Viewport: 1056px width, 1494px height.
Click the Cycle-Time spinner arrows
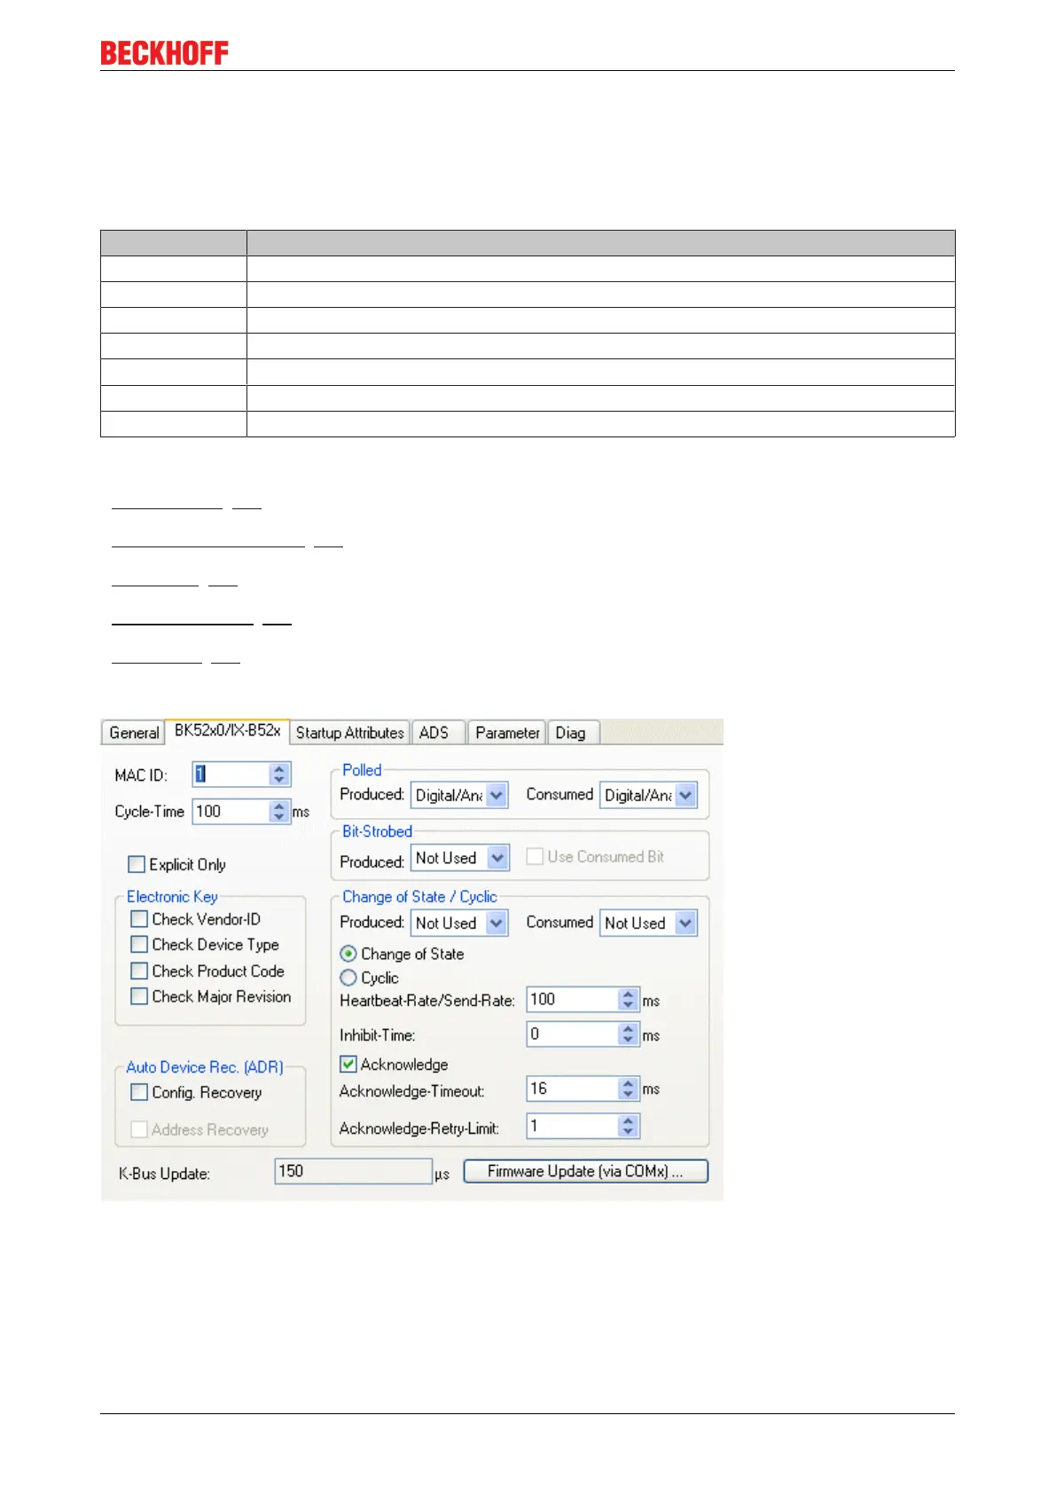click(x=279, y=811)
